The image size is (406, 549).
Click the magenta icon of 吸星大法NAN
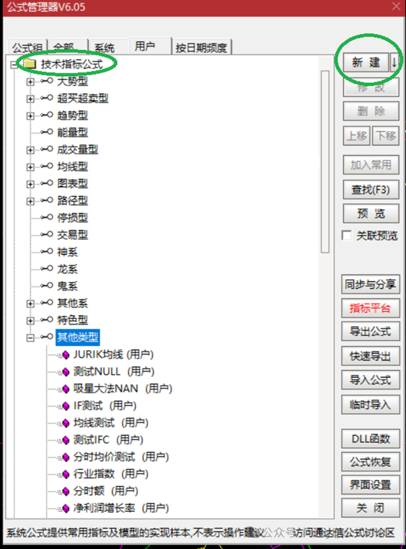[65, 389]
